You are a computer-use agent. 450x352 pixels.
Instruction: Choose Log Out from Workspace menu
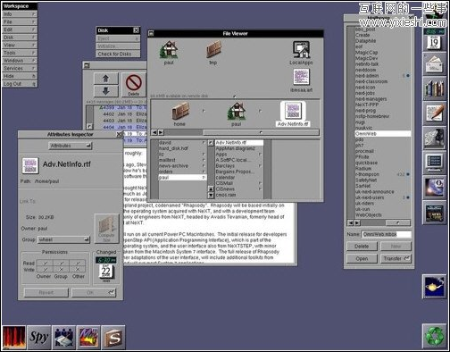point(20,84)
